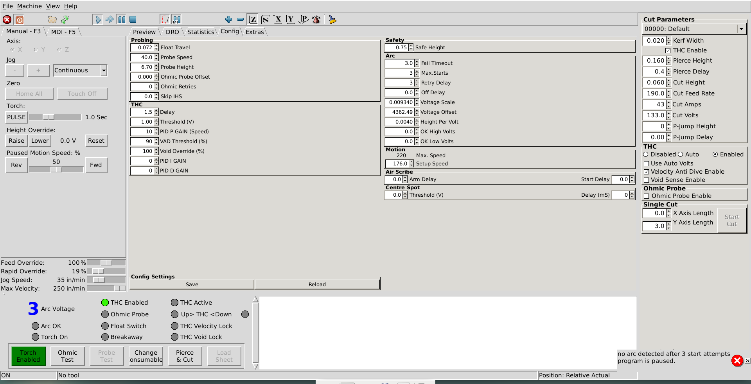Screen dimensions: 751x384
Task: Uncheck the THC Enable checkbox
Action: click(668, 51)
